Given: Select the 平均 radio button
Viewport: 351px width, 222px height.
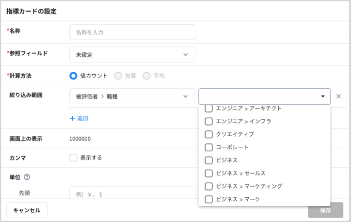Looking at the screenshot, I should coord(146,76).
